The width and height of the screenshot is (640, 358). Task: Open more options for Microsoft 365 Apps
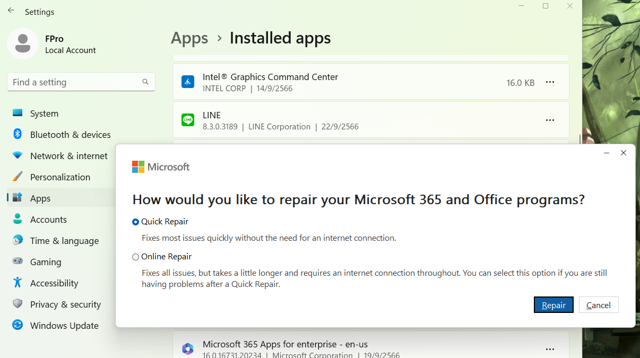pyautogui.click(x=550, y=349)
